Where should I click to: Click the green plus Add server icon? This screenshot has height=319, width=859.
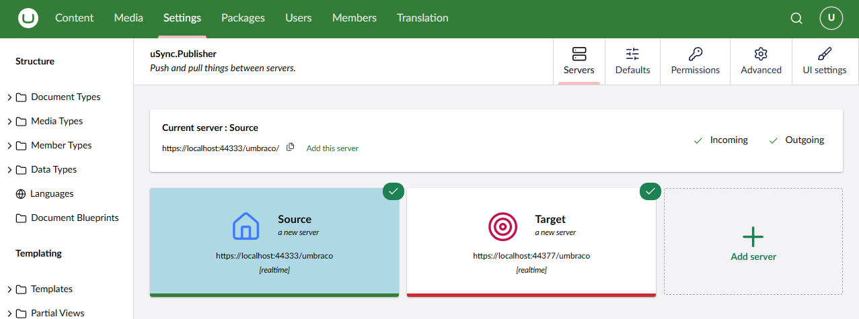click(753, 236)
